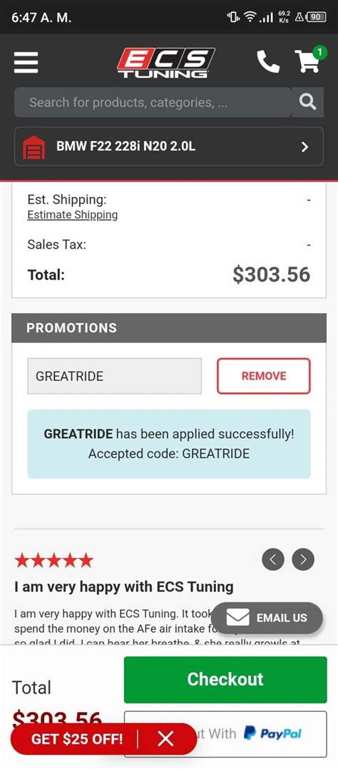Viewport: 338px width, 769px height.
Task: Tap the phone call icon
Action: 268,62
